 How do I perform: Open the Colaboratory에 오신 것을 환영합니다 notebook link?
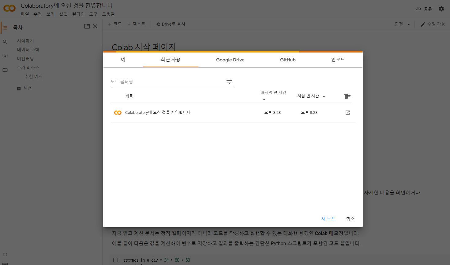[x=158, y=112]
